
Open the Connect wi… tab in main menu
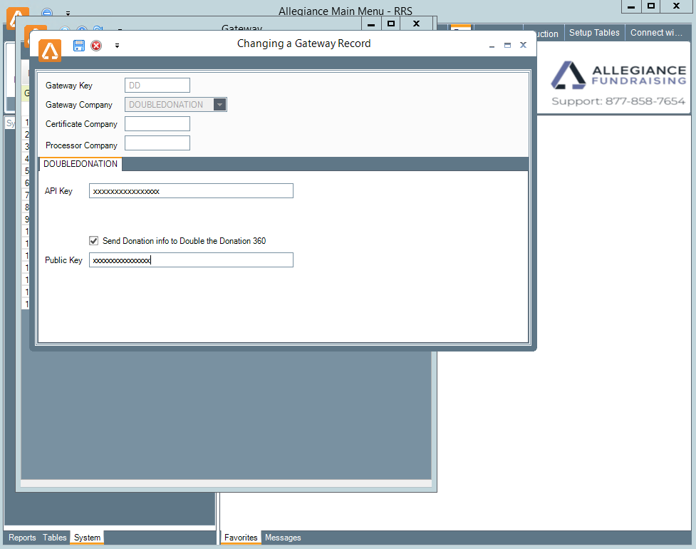[656, 32]
